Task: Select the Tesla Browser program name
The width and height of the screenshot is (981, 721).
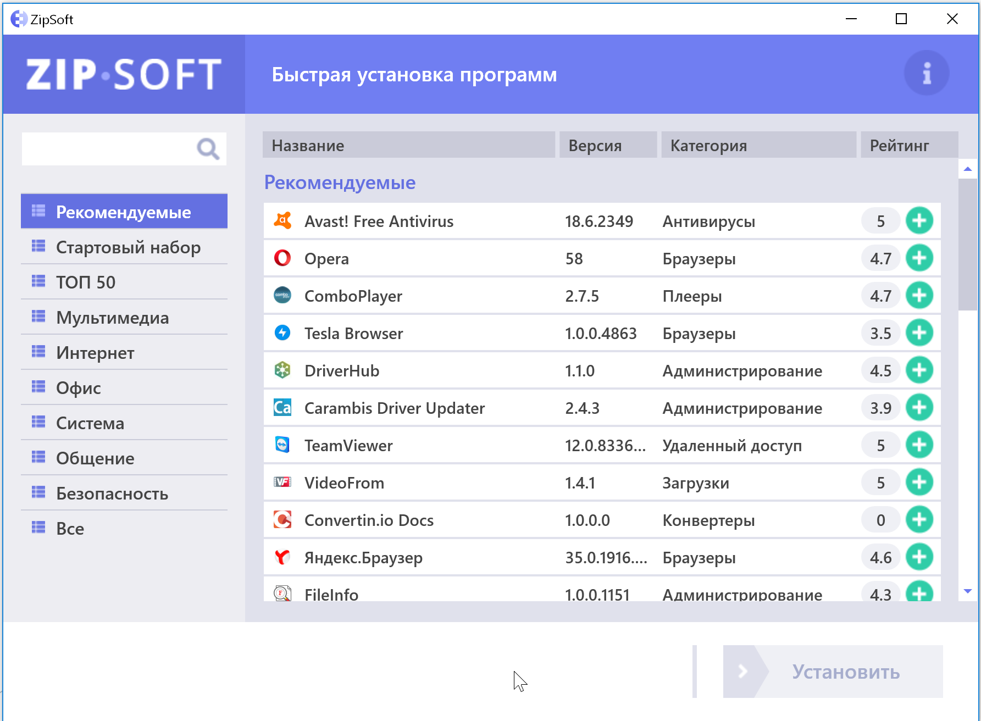Action: [x=354, y=334]
